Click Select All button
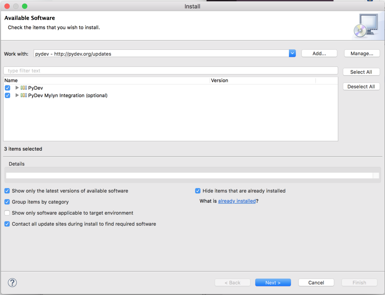The width and height of the screenshot is (385, 295). pos(361,72)
